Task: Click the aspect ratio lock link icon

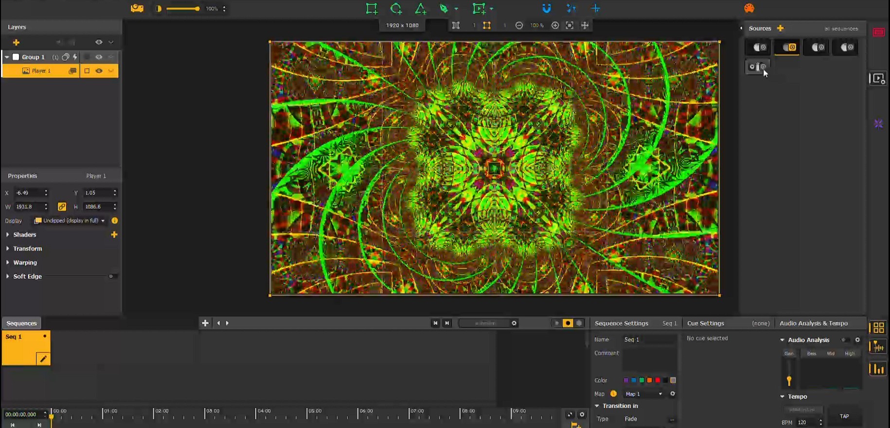Action: coord(62,207)
